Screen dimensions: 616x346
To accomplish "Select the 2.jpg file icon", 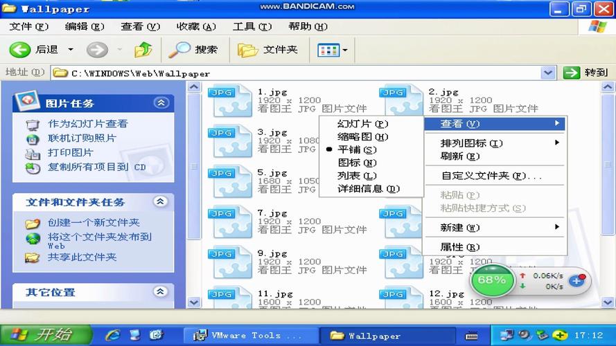I will [401, 101].
